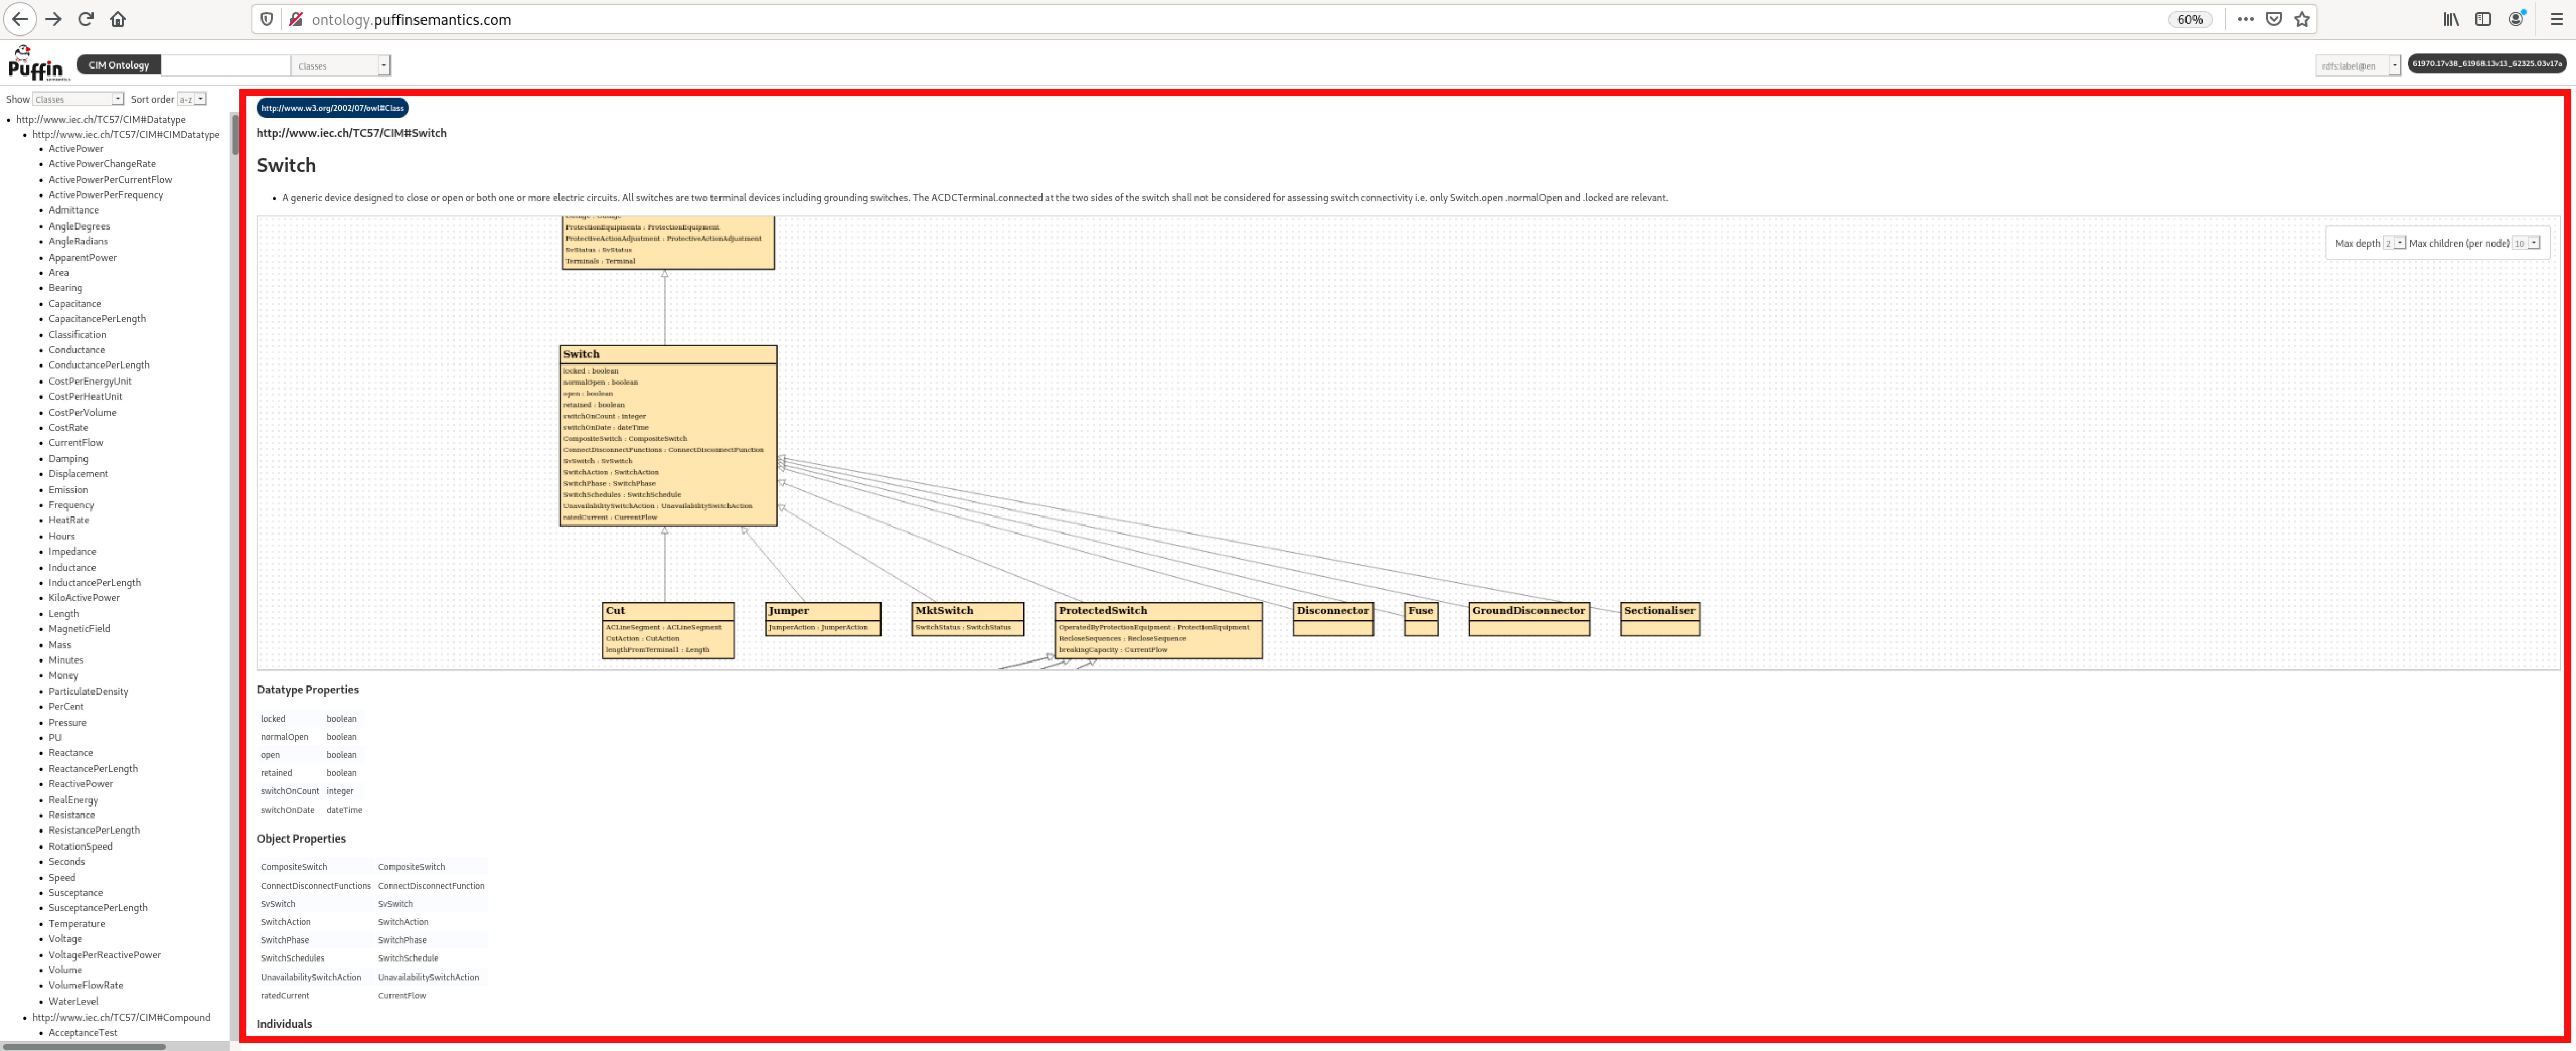Select the Disconnector node in diagram
This screenshot has height=1051, width=2576.
[1333, 619]
